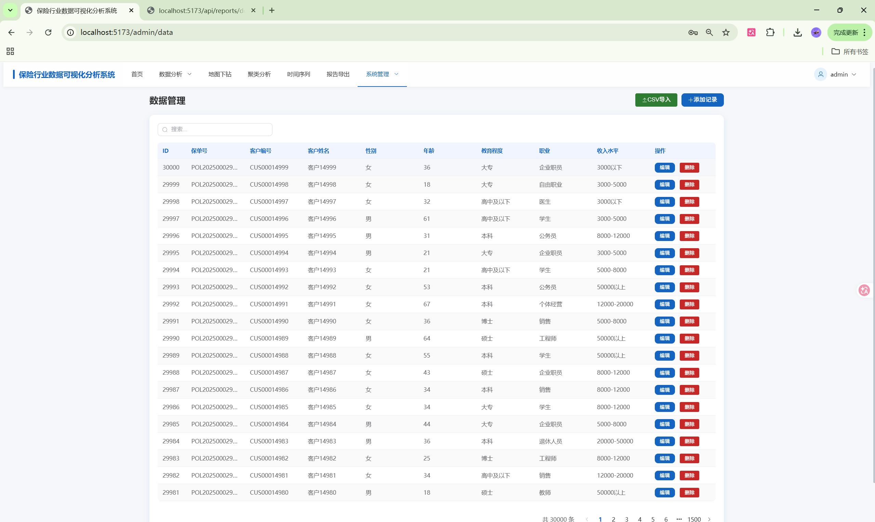Open the tab search dropdown arrow

pos(10,10)
